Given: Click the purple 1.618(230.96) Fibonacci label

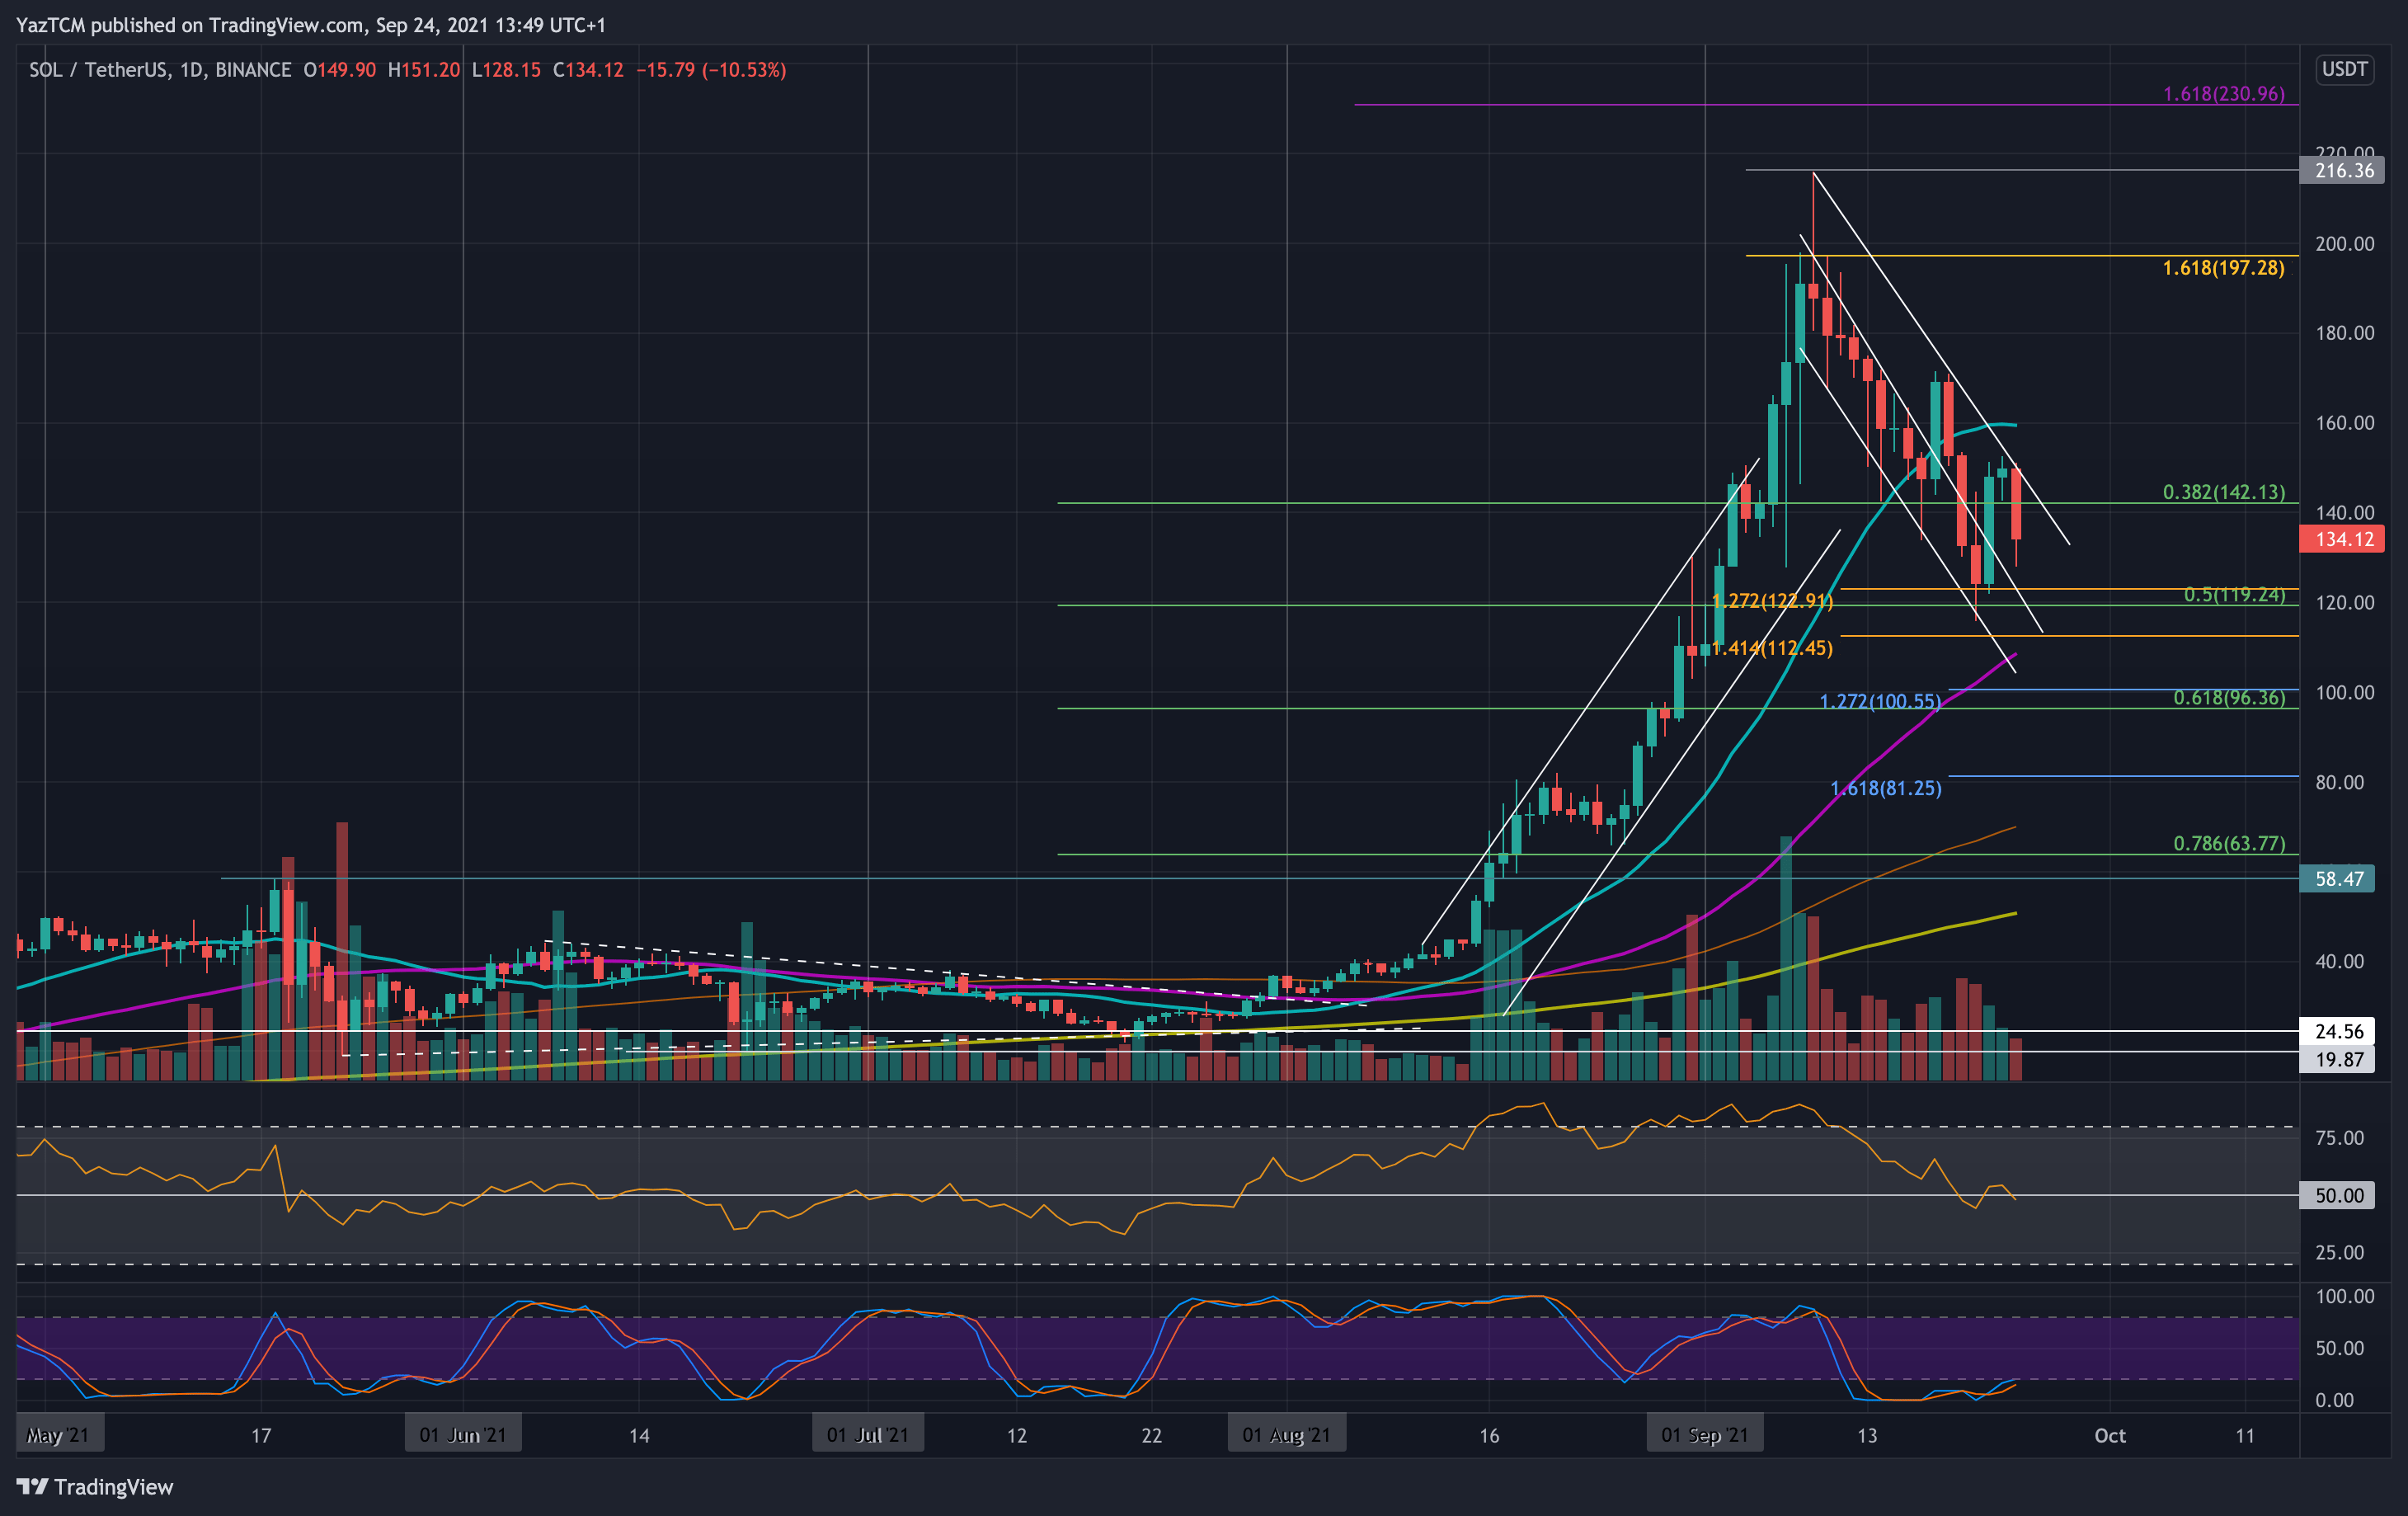Looking at the screenshot, I should coord(2223,94).
